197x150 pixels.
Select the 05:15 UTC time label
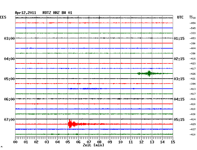(x=179, y=119)
